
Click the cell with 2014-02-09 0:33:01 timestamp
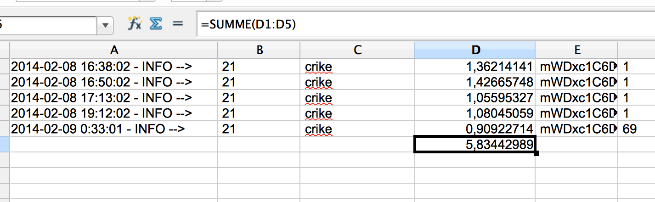pyautogui.click(x=113, y=129)
